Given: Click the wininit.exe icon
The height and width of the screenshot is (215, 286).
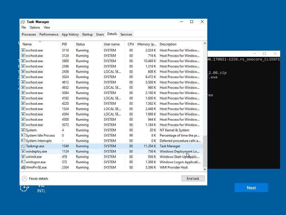Looking at the screenshot, I should (x=23, y=156).
